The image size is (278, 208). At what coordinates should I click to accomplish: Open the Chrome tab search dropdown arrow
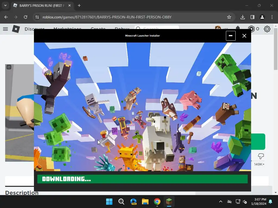5,5
